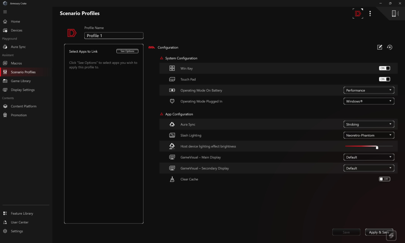Collapse the System Configuration section
Screen dimensions: 405x243
pyautogui.click(x=162, y=58)
